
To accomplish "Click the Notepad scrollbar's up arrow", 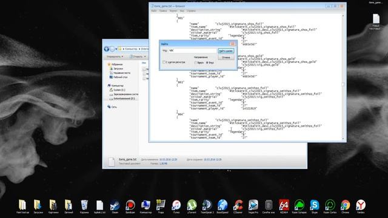I will 343,16.
